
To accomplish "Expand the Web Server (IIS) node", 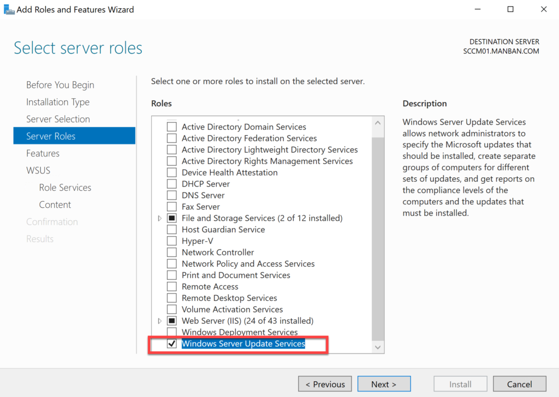I will pos(159,321).
